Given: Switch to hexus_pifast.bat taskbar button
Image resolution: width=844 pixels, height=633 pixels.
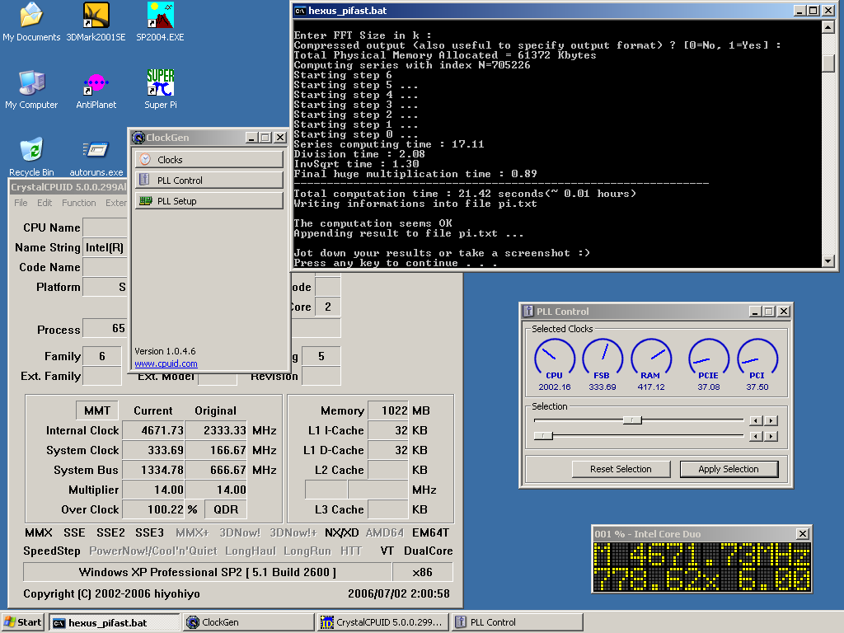Looking at the screenshot, I should [x=114, y=623].
